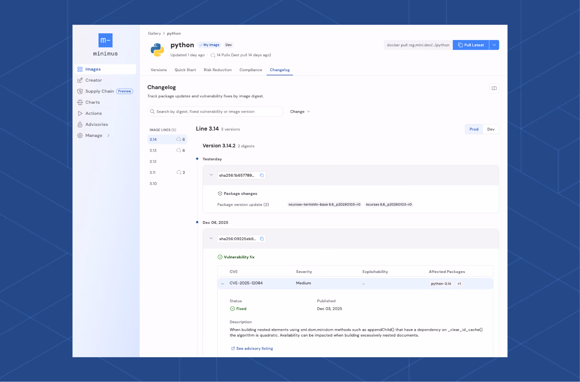Image resolution: width=580 pixels, height=382 pixels.
Task: Copy the sha256:1b657789 digest
Action: pyautogui.click(x=262, y=175)
